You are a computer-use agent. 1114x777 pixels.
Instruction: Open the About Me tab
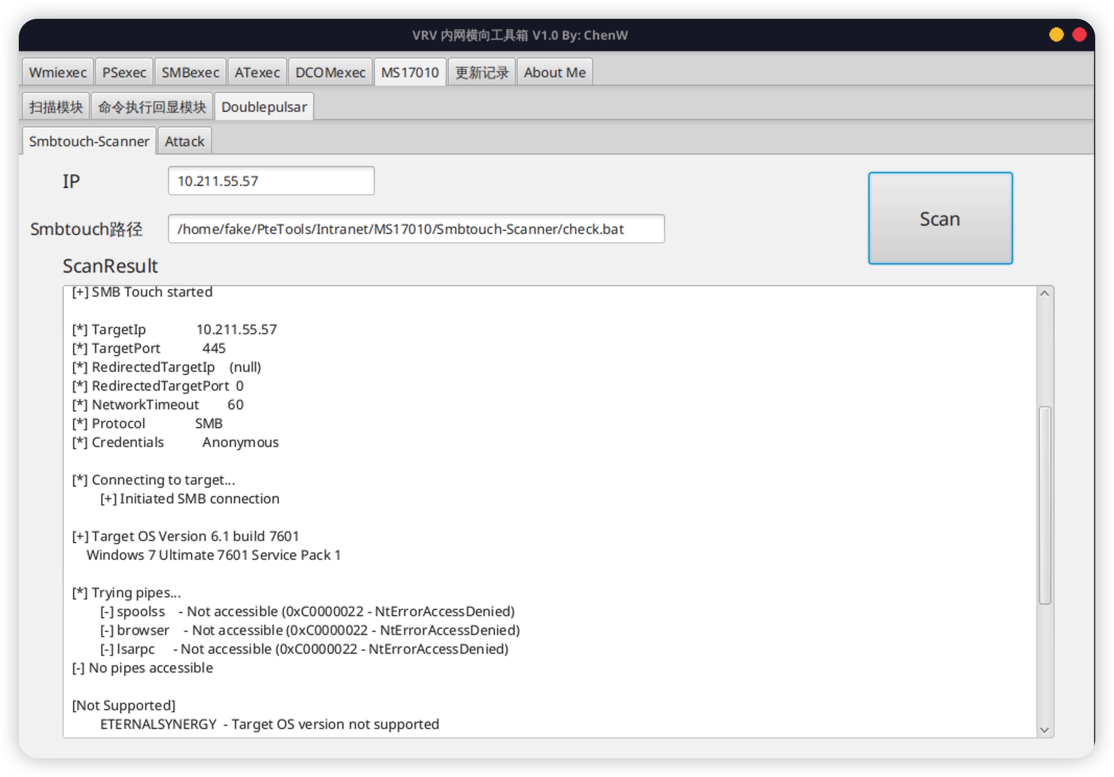(x=554, y=73)
